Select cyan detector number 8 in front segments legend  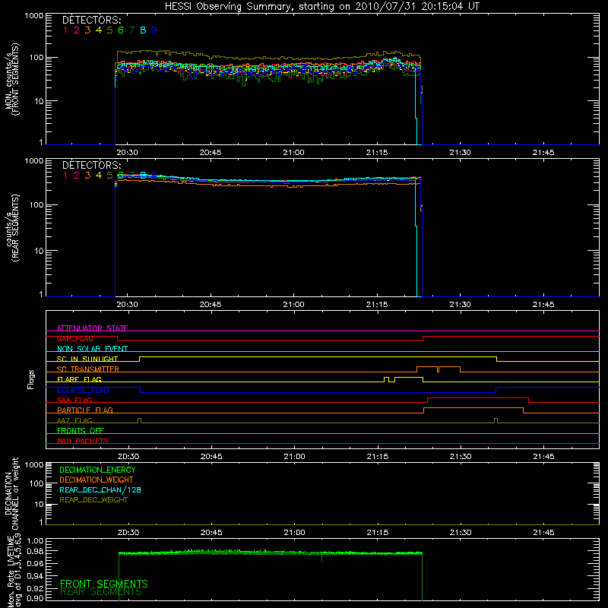pos(143,30)
